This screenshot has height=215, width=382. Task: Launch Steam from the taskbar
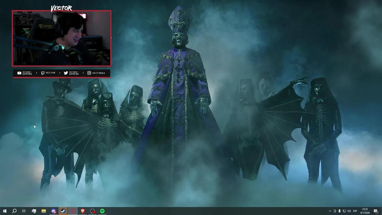[x=63, y=211]
